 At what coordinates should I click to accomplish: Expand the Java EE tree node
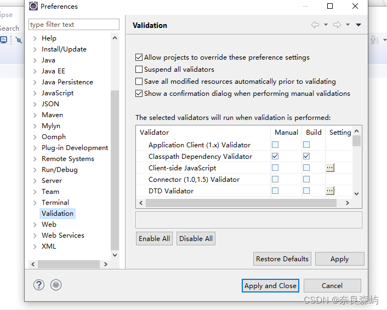tap(35, 71)
